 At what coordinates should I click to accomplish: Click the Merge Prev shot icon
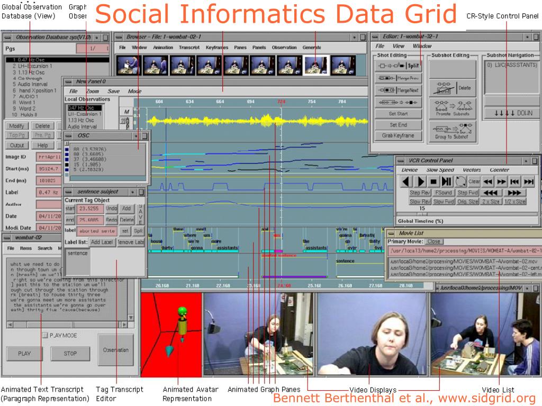point(398,78)
